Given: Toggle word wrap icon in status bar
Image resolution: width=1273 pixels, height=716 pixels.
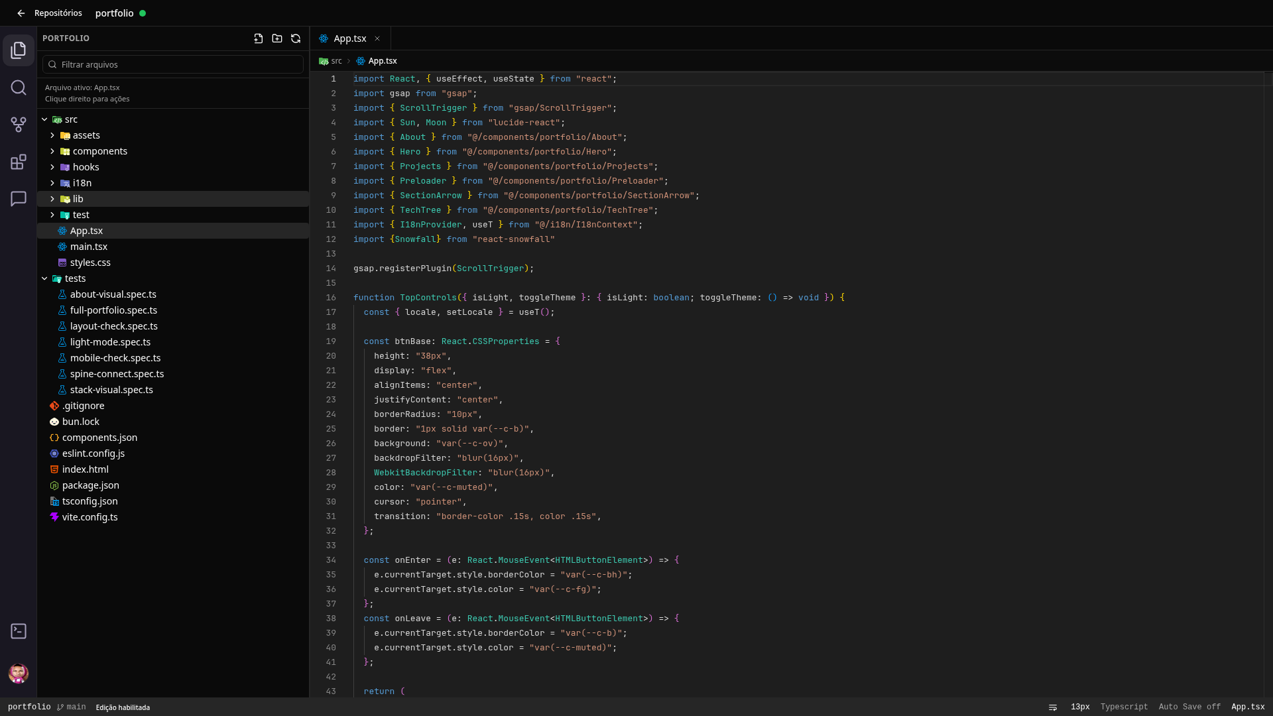Looking at the screenshot, I should (1053, 707).
